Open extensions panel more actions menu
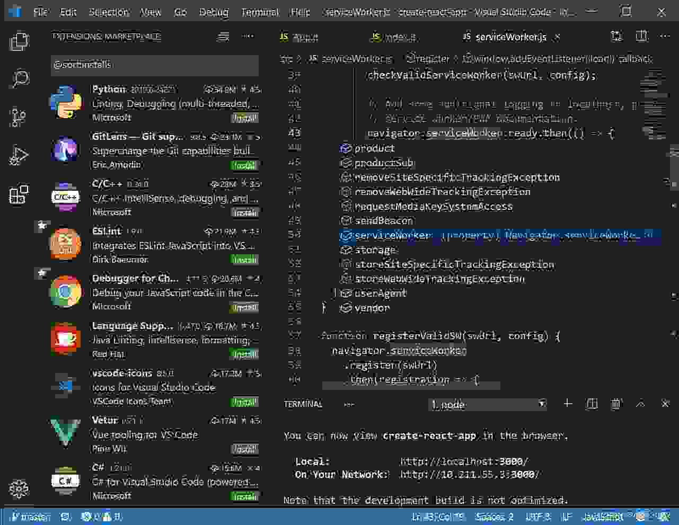The height and width of the screenshot is (525, 679). pyautogui.click(x=248, y=37)
